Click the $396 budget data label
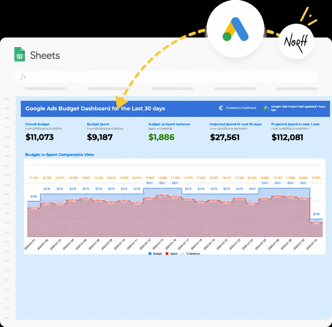 (34, 196)
